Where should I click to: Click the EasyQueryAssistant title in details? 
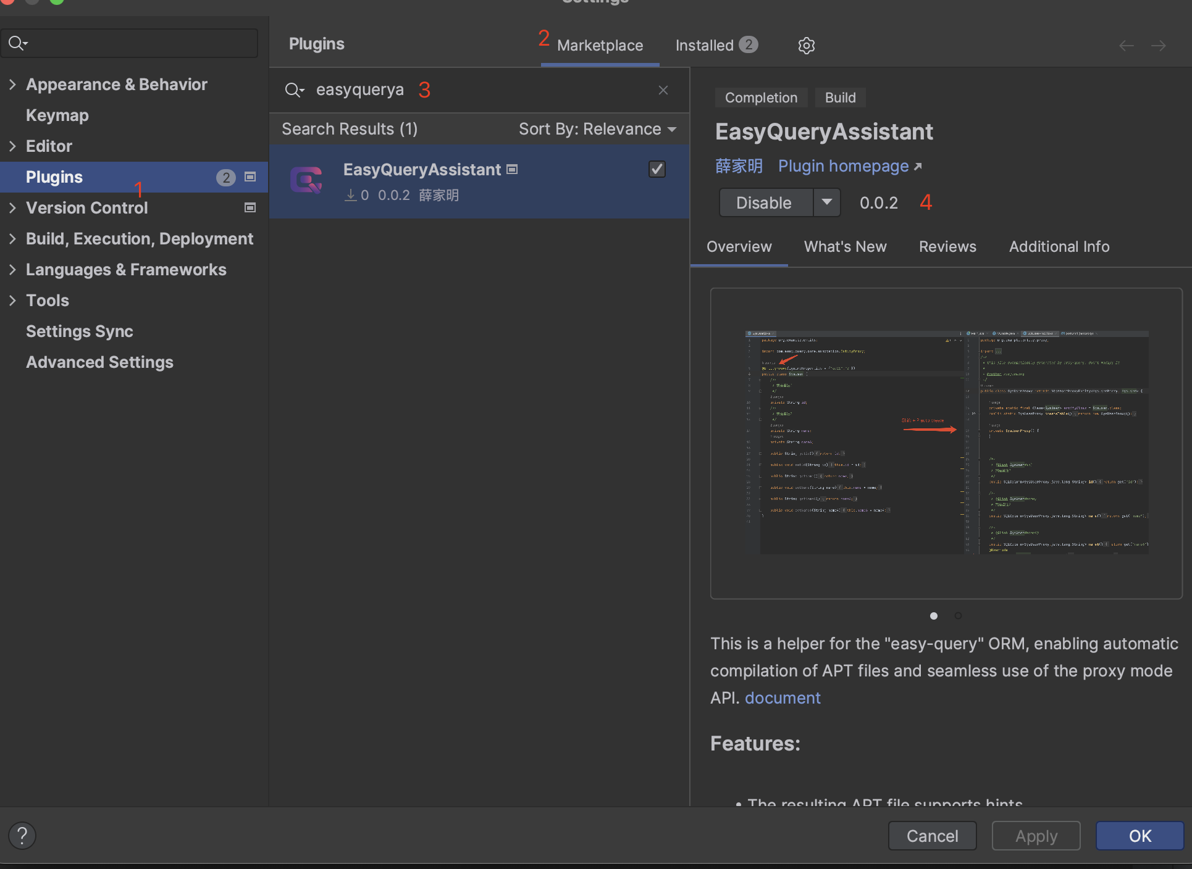pyautogui.click(x=824, y=131)
